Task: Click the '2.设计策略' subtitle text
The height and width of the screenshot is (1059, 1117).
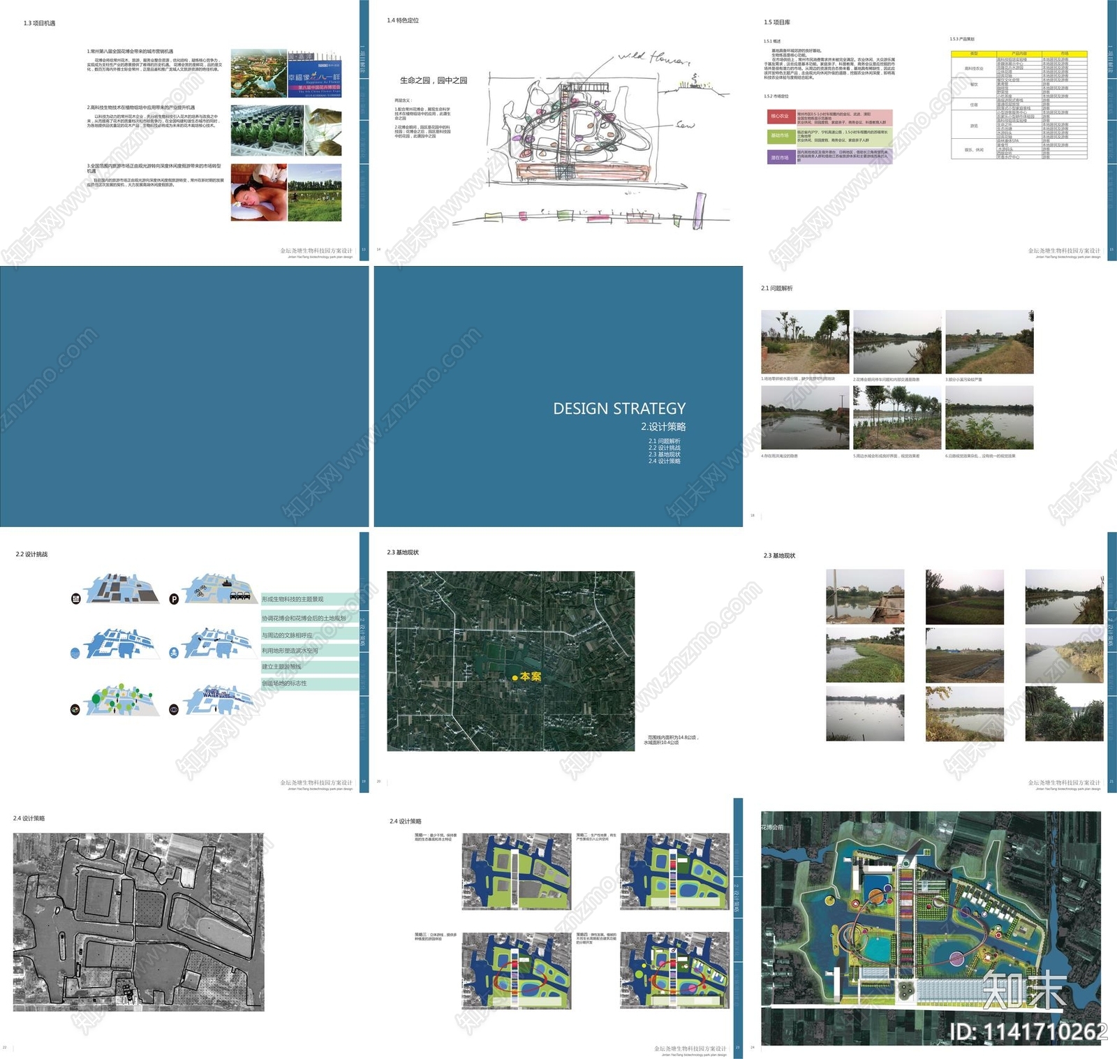Action: pos(663,427)
